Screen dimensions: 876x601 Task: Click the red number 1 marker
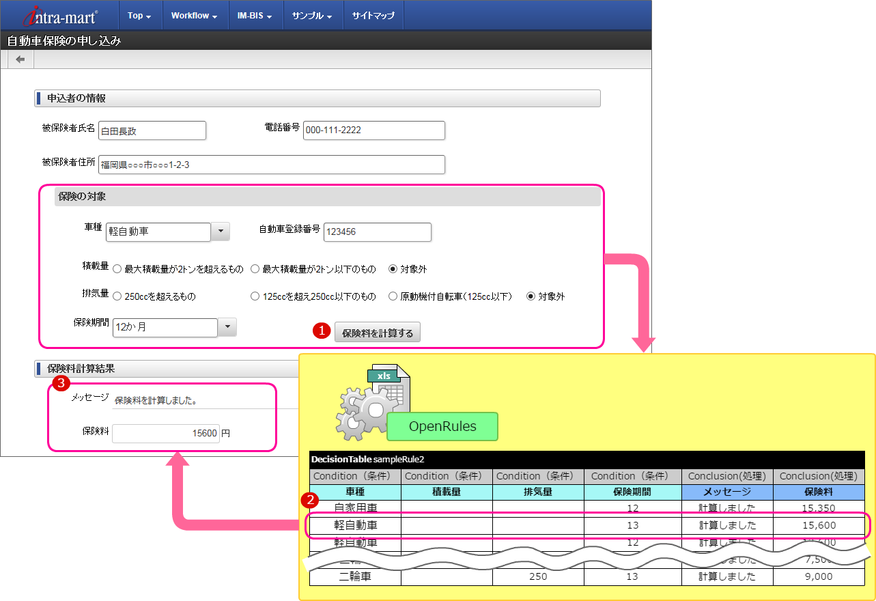coord(321,331)
